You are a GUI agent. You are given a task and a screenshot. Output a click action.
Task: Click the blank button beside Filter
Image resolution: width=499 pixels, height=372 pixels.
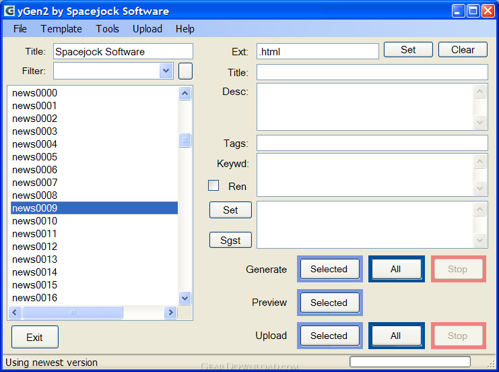[186, 71]
